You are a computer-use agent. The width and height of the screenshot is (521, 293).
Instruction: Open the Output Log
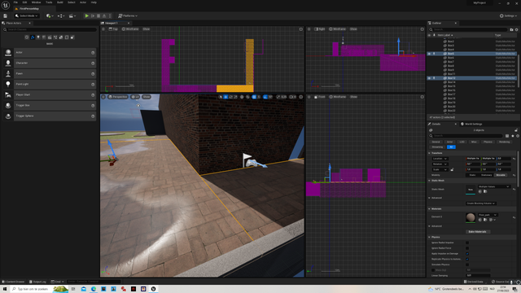(37, 282)
